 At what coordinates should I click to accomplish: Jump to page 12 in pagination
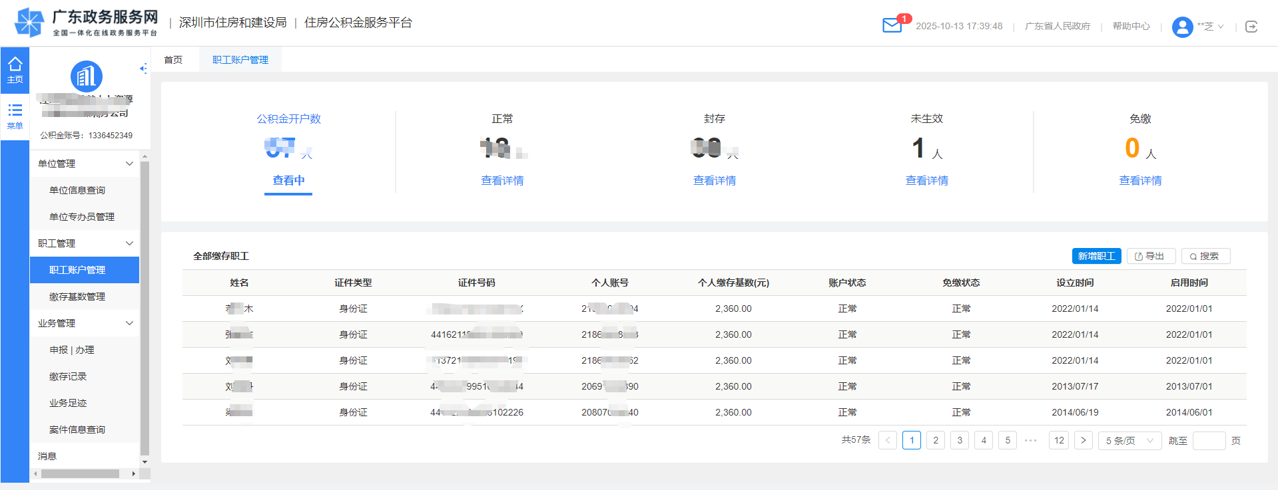click(x=1060, y=440)
